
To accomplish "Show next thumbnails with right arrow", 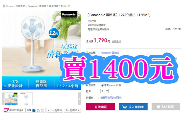I will coord(79,99).
